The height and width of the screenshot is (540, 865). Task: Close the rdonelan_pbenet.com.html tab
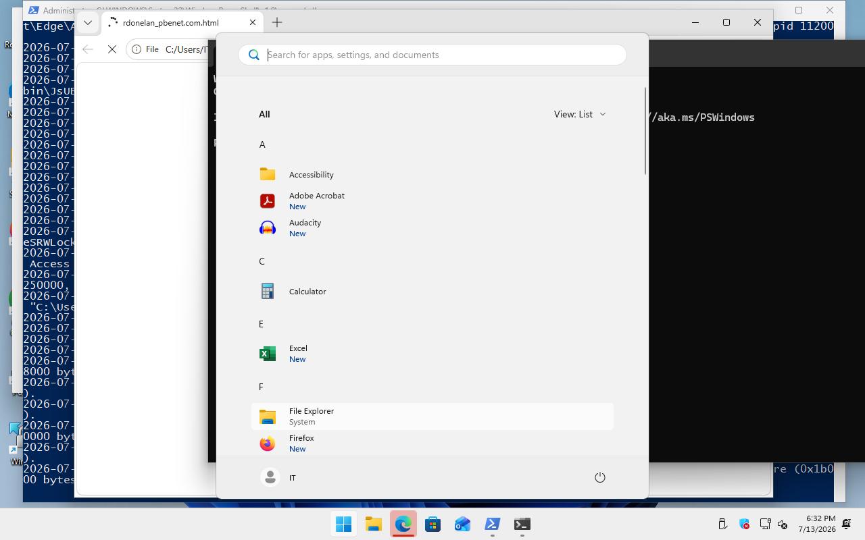[x=253, y=22]
